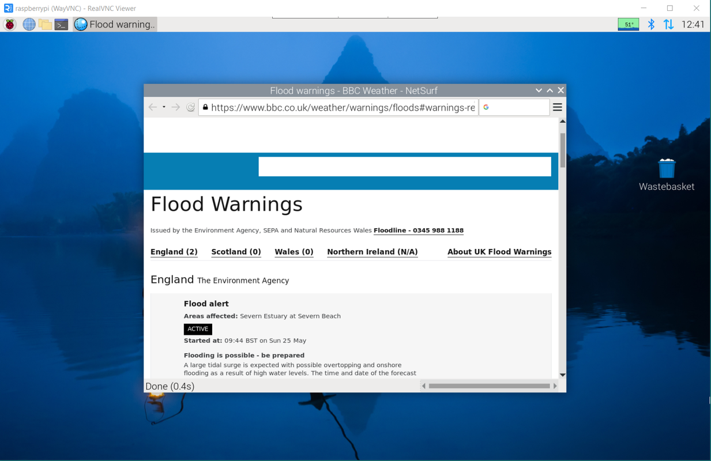Viewport: 711px width, 461px height.
Task: Shade the NetSurf window with the down chevron
Action: pyautogui.click(x=539, y=90)
